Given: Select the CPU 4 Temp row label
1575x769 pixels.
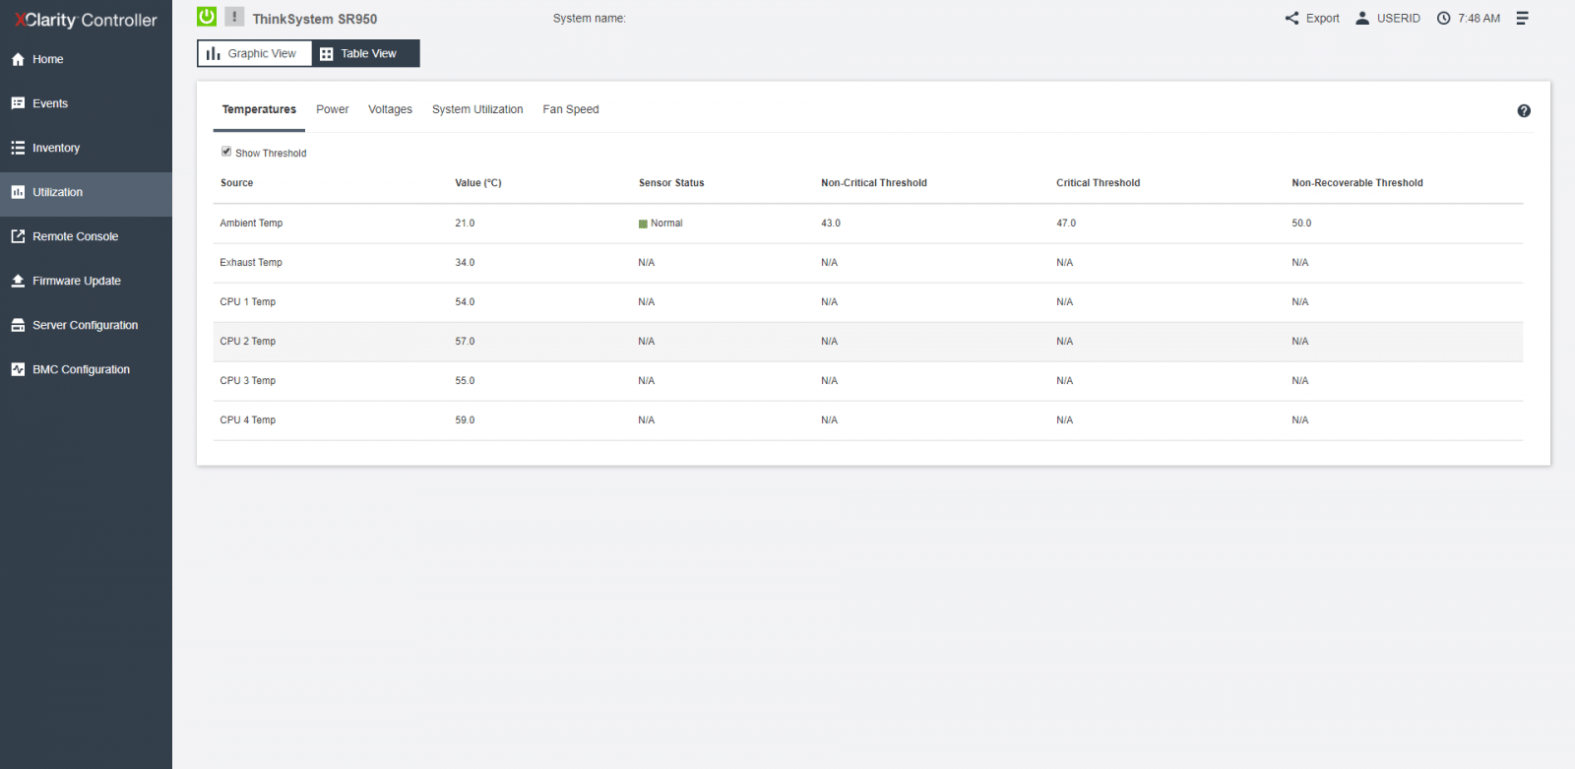Looking at the screenshot, I should pyautogui.click(x=248, y=420).
